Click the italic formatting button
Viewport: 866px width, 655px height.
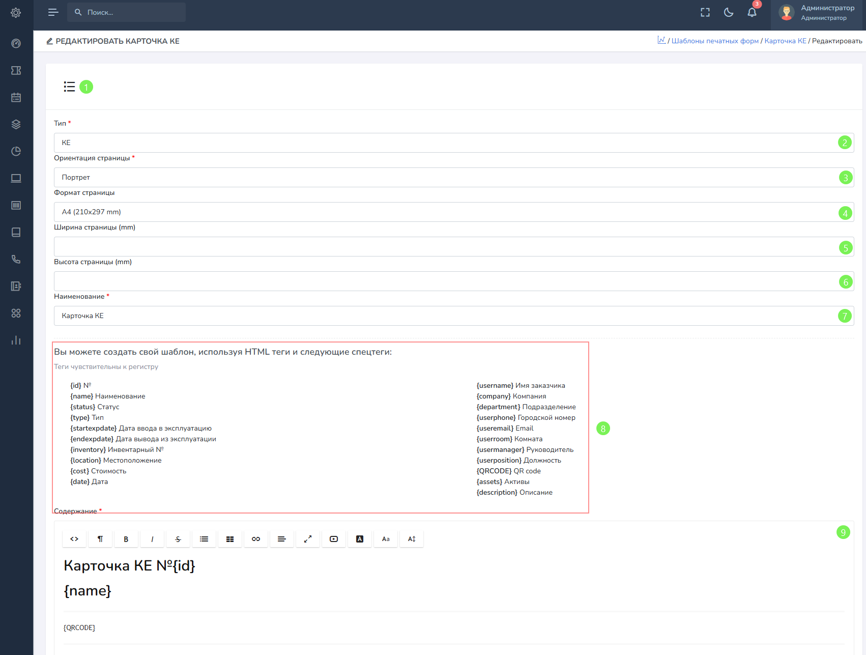coord(152,539)
